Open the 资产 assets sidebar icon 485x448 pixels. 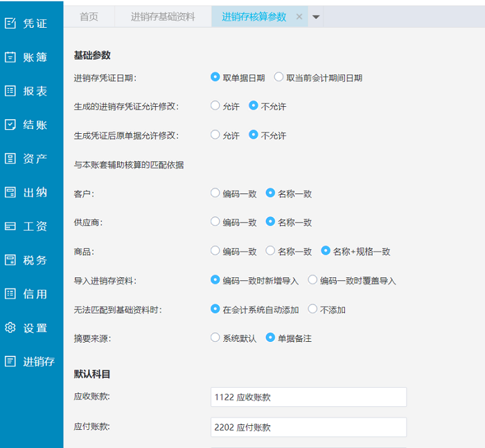click(10, 159)
